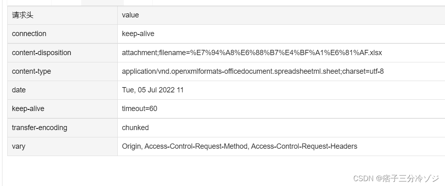Select the transfer-encoding header cell
445x186 pixels.
point(39,128)
